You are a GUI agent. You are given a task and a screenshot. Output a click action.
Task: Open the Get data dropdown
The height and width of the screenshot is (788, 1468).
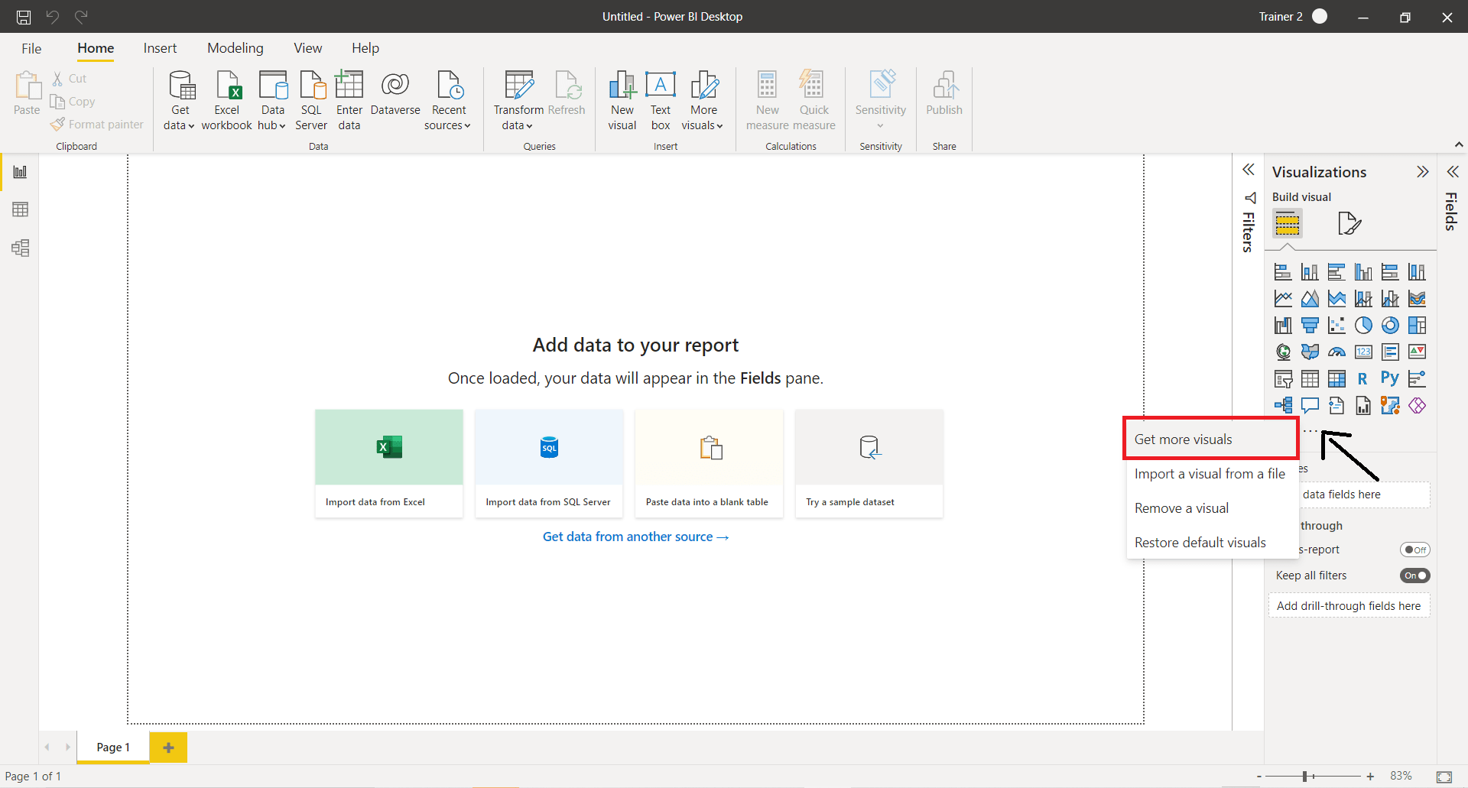pyautogui.click(x=179, y=100)
